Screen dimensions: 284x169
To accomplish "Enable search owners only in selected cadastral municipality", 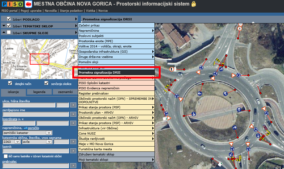I will tap(6, 156).
